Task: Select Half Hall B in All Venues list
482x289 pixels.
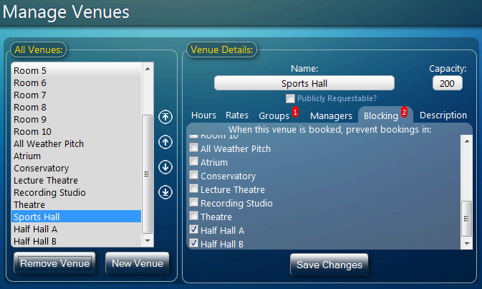Action: coord(76,241)
